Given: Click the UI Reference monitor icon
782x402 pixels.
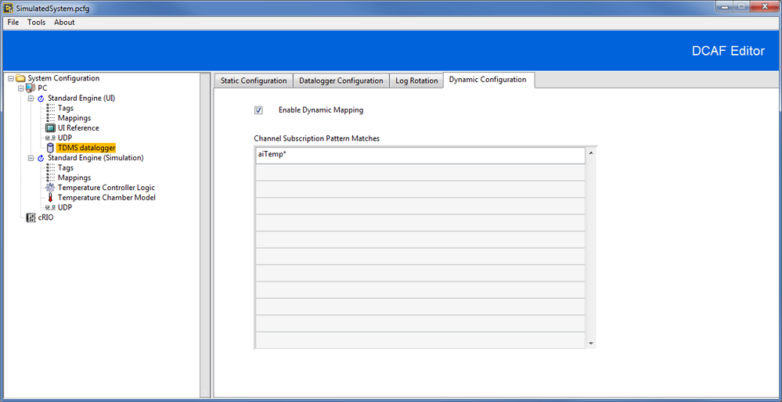Looking at the screenshot, I should (50, 128).
